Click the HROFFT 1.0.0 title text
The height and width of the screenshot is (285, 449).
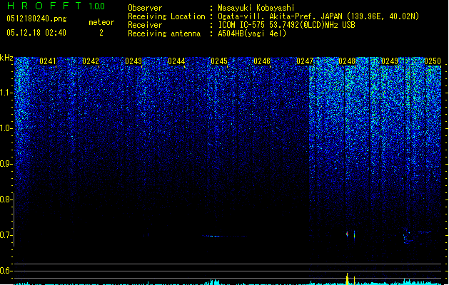tap(56, 6)
